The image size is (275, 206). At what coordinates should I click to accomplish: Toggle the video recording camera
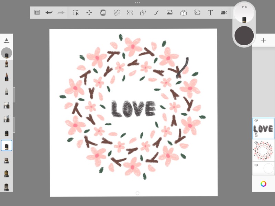point(224,12)
